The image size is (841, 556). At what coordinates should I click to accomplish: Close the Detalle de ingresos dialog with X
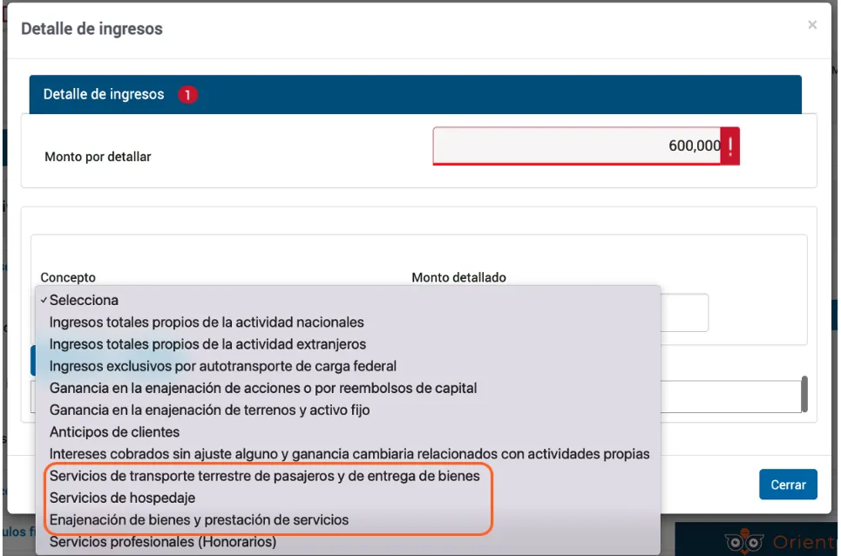pos(812,25)
